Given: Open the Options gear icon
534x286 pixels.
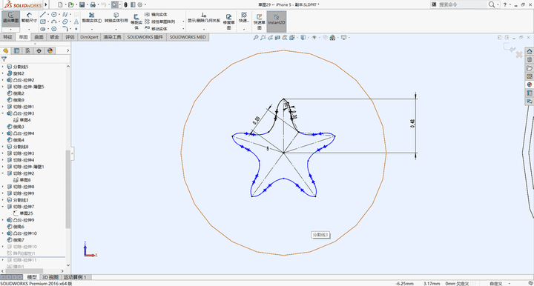Looking at the screenshot, I should click(x=140, y=4).
